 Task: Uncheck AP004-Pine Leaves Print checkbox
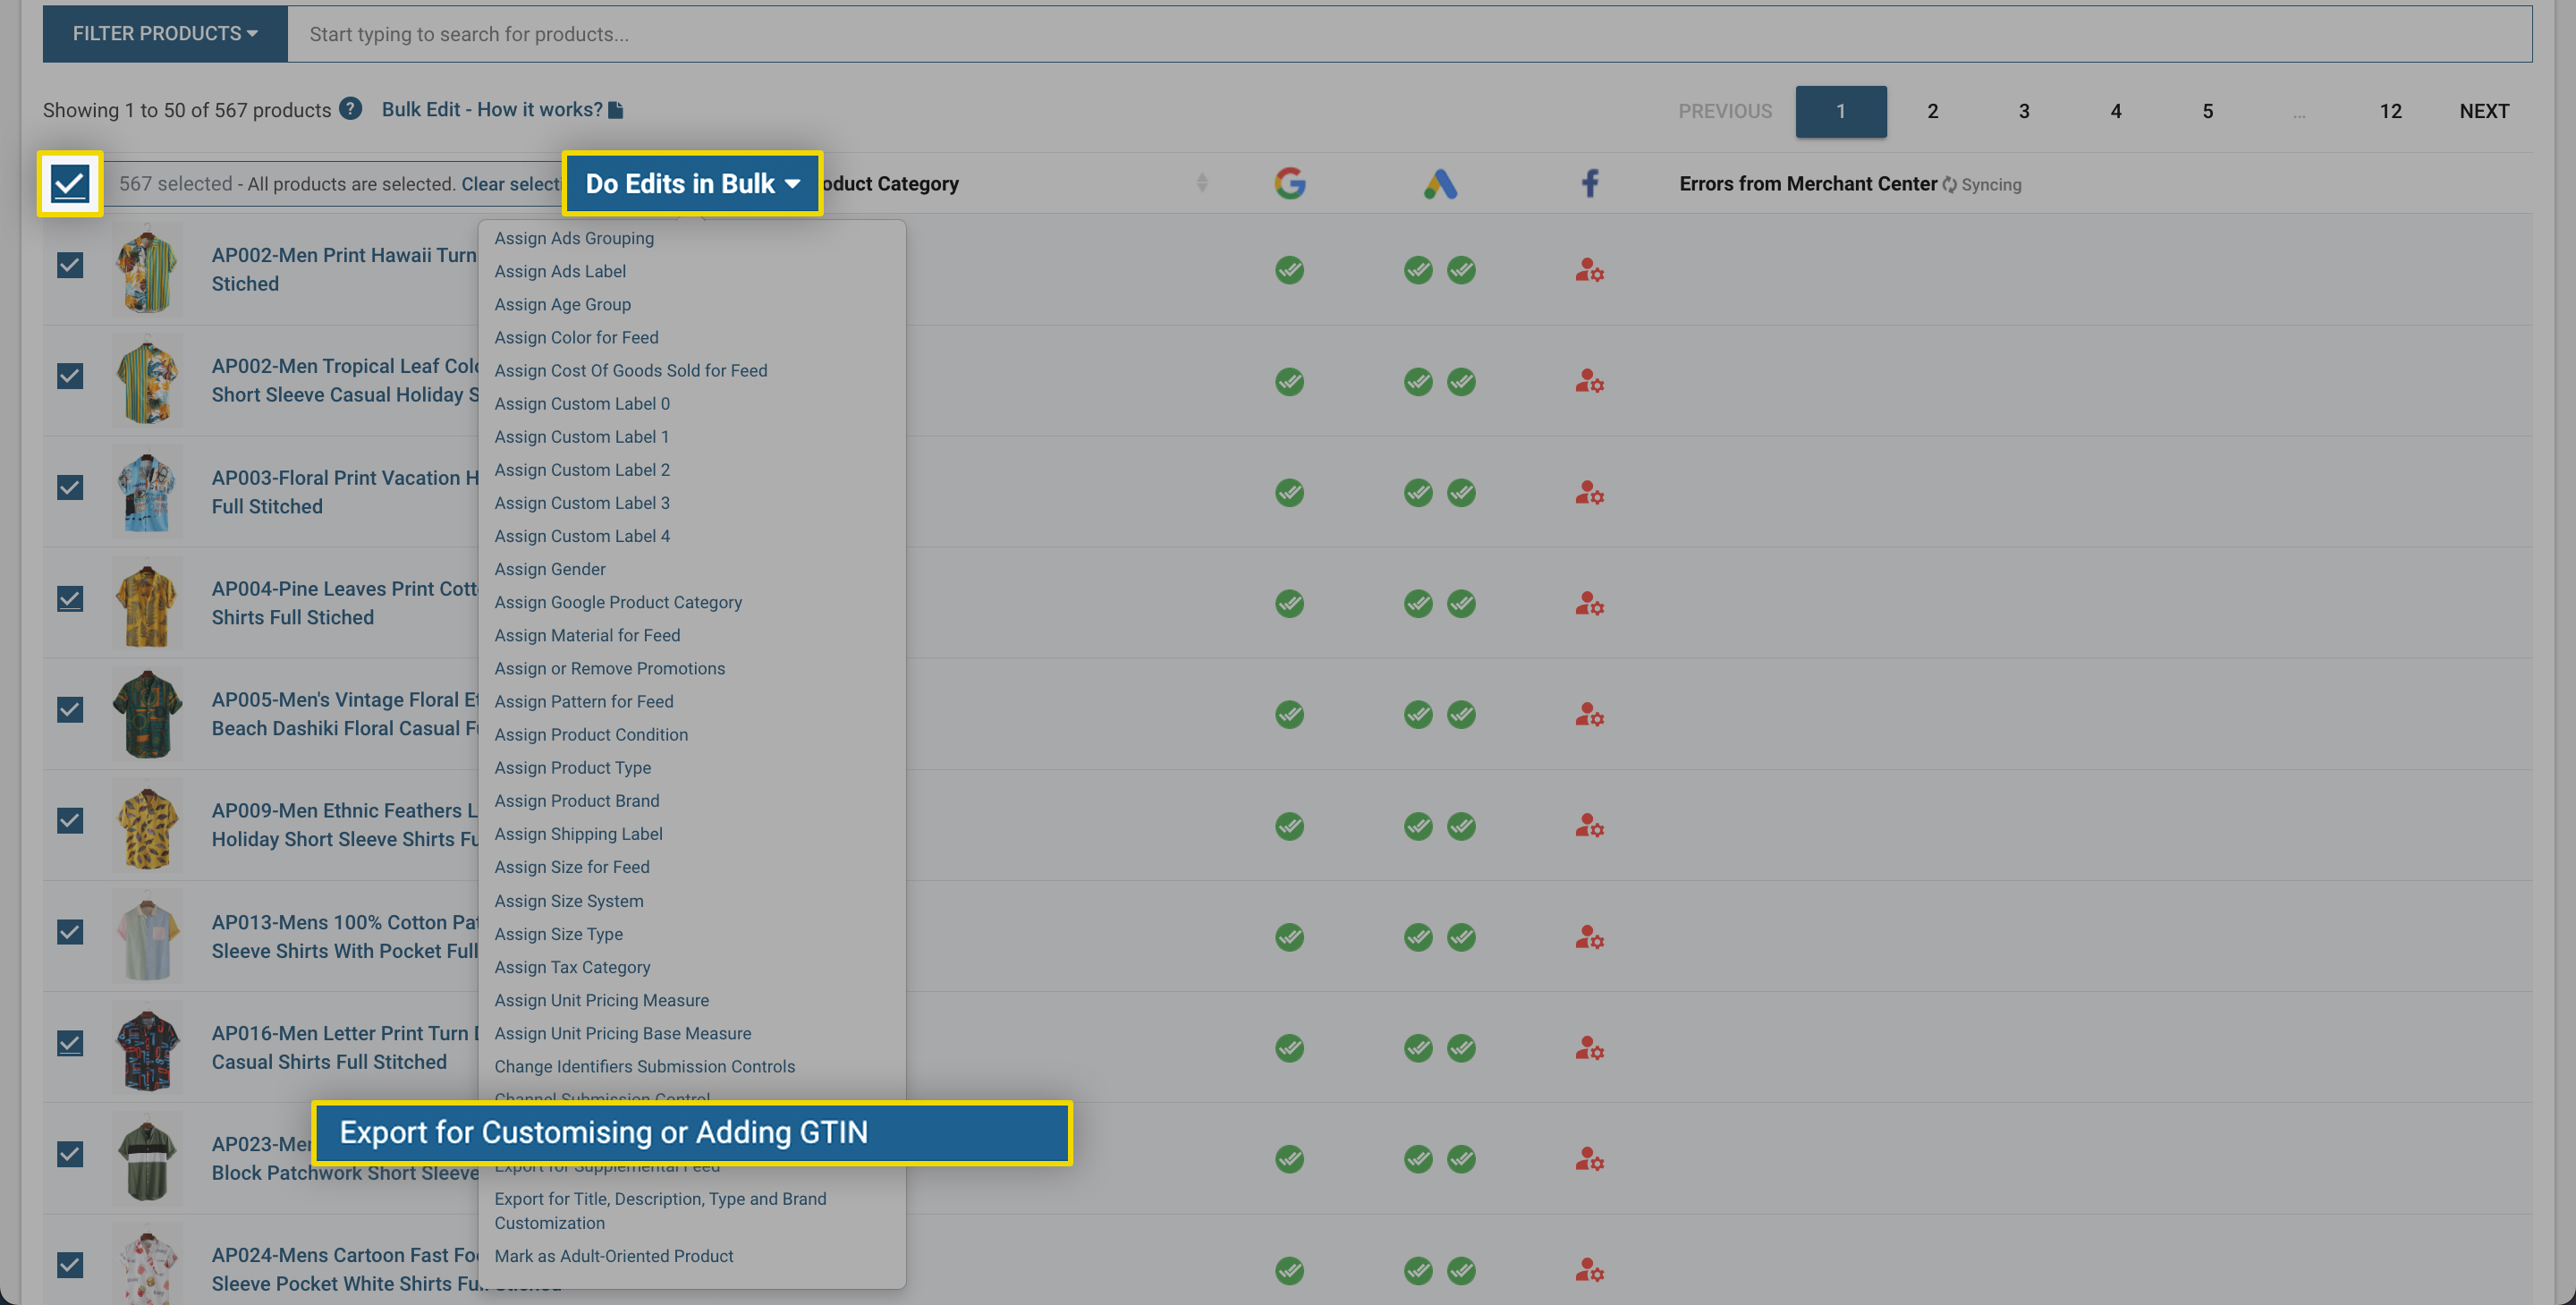[x=70, y=598]
